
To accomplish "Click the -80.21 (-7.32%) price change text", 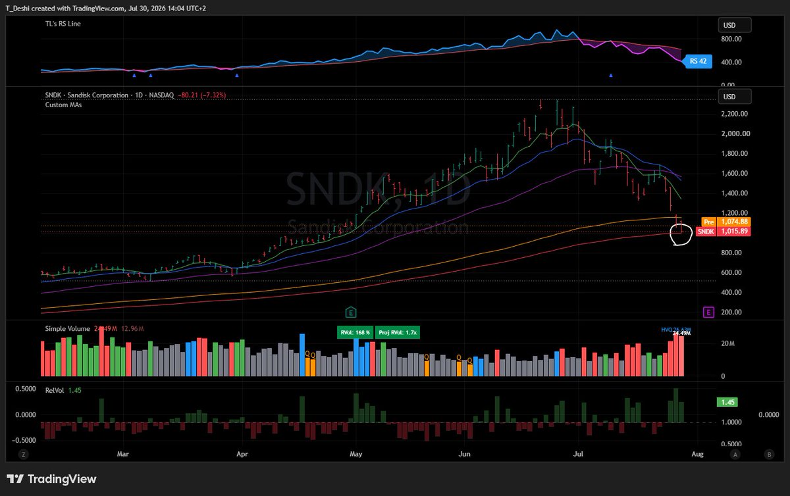I will 202,95.
